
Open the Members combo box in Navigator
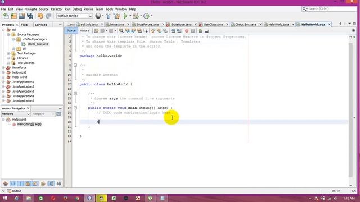coord(16,114)
